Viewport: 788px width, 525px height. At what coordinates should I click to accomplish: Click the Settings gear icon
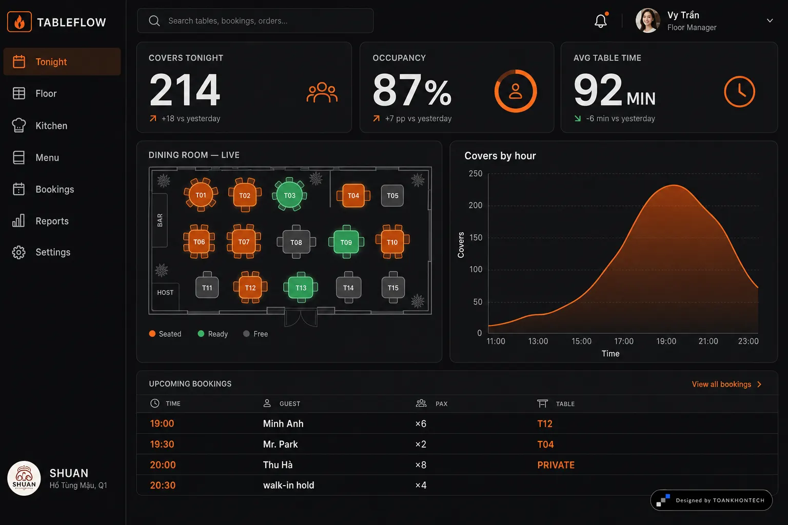(19, 252)
